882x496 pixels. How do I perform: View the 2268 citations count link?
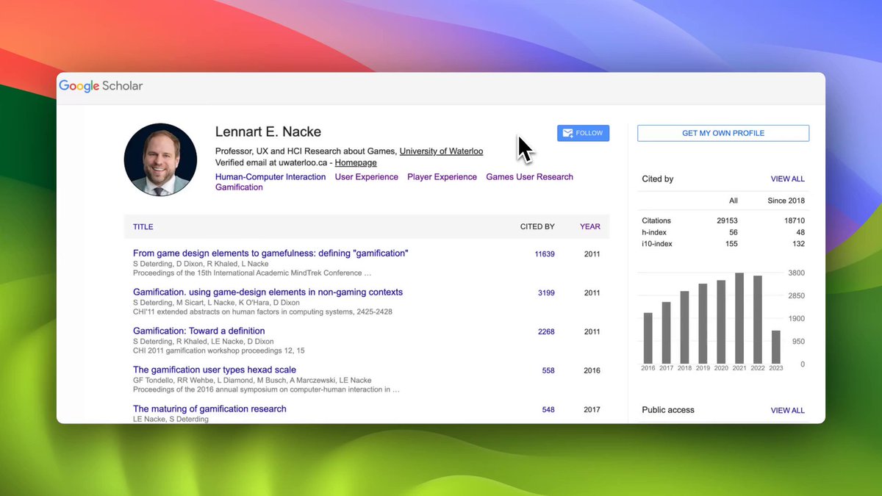pyautogui.click(x=546, y=332)
